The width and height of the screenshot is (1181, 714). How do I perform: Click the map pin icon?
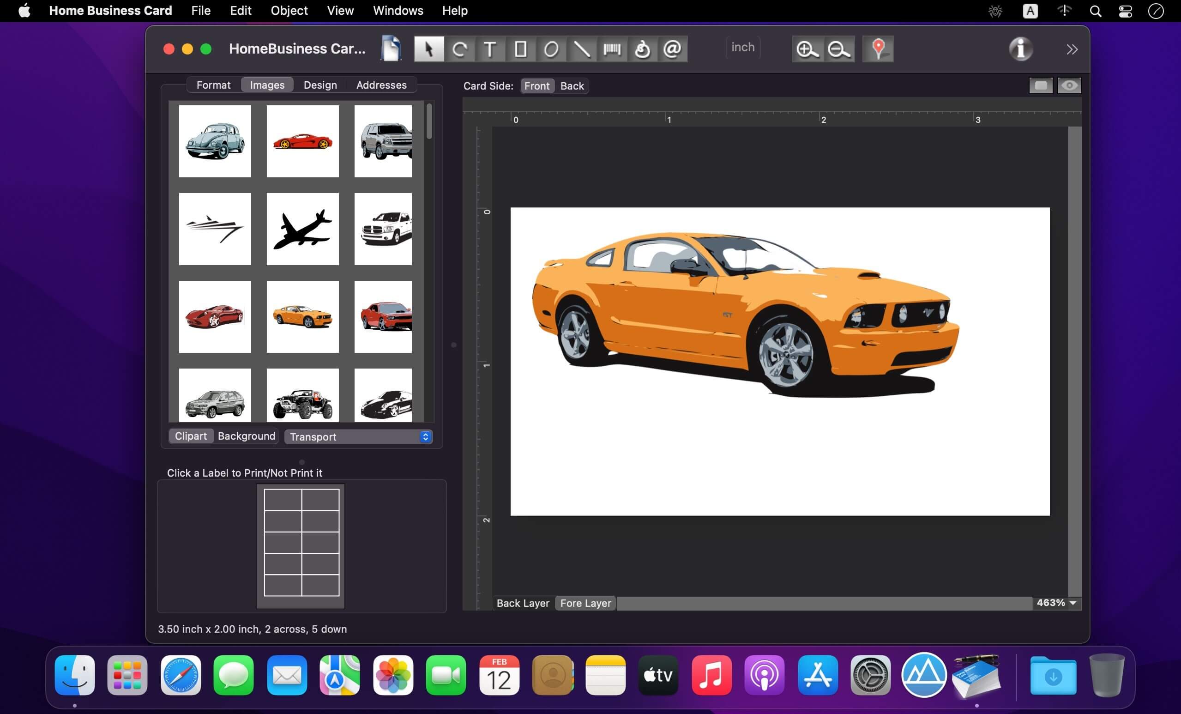(878, 49)
